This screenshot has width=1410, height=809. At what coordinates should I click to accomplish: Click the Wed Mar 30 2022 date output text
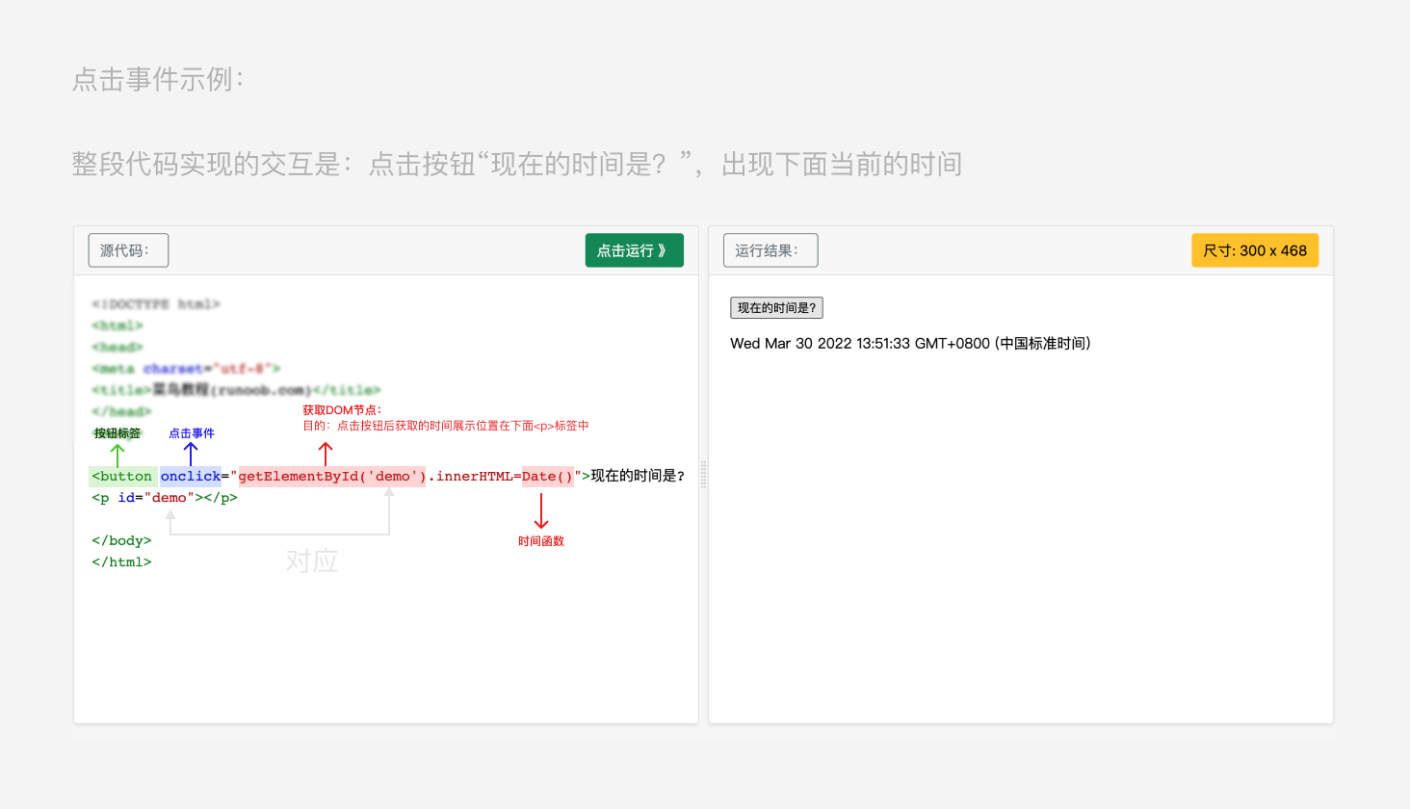[910, 344]
